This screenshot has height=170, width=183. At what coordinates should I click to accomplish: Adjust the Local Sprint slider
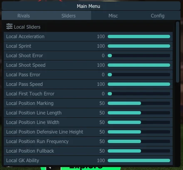(139, 46)
